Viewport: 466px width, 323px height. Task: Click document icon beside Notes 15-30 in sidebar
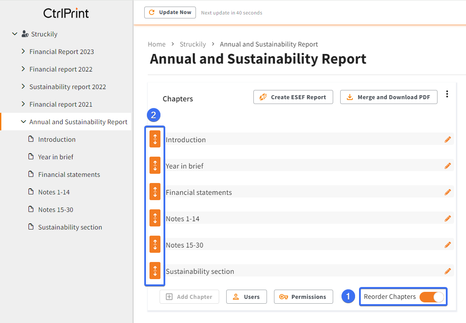[x=31, y=209]
